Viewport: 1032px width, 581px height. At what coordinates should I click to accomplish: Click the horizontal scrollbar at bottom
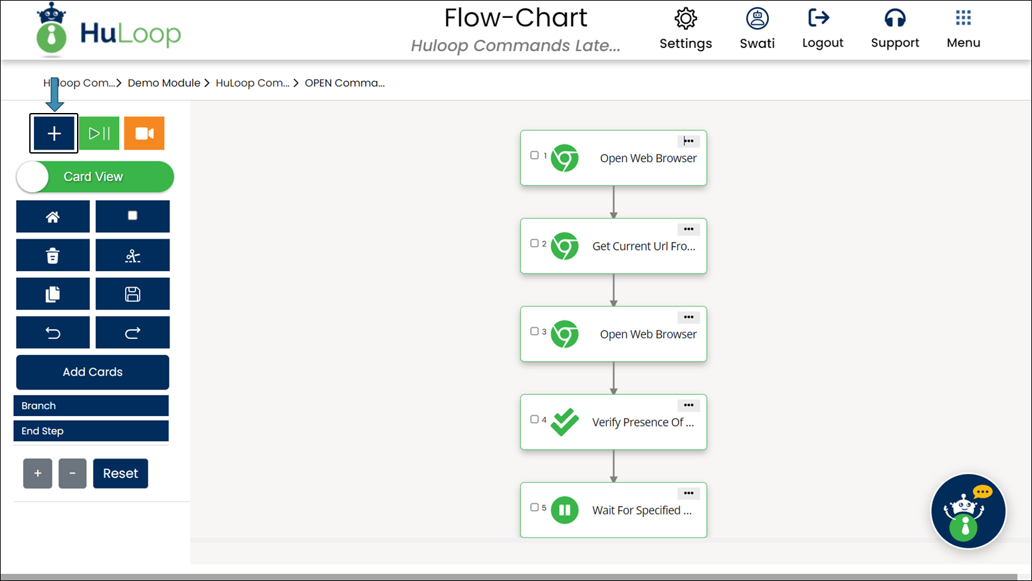coord(509,577)
